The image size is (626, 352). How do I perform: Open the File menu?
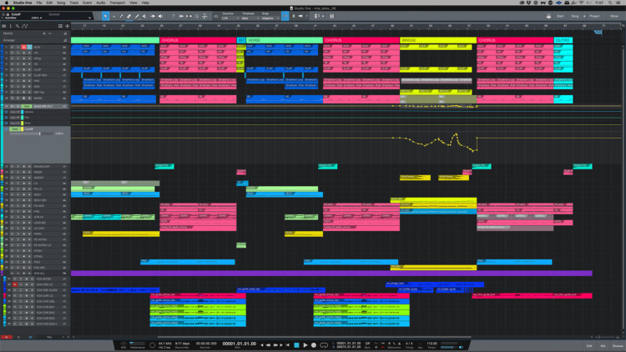[x=39, y=3]
